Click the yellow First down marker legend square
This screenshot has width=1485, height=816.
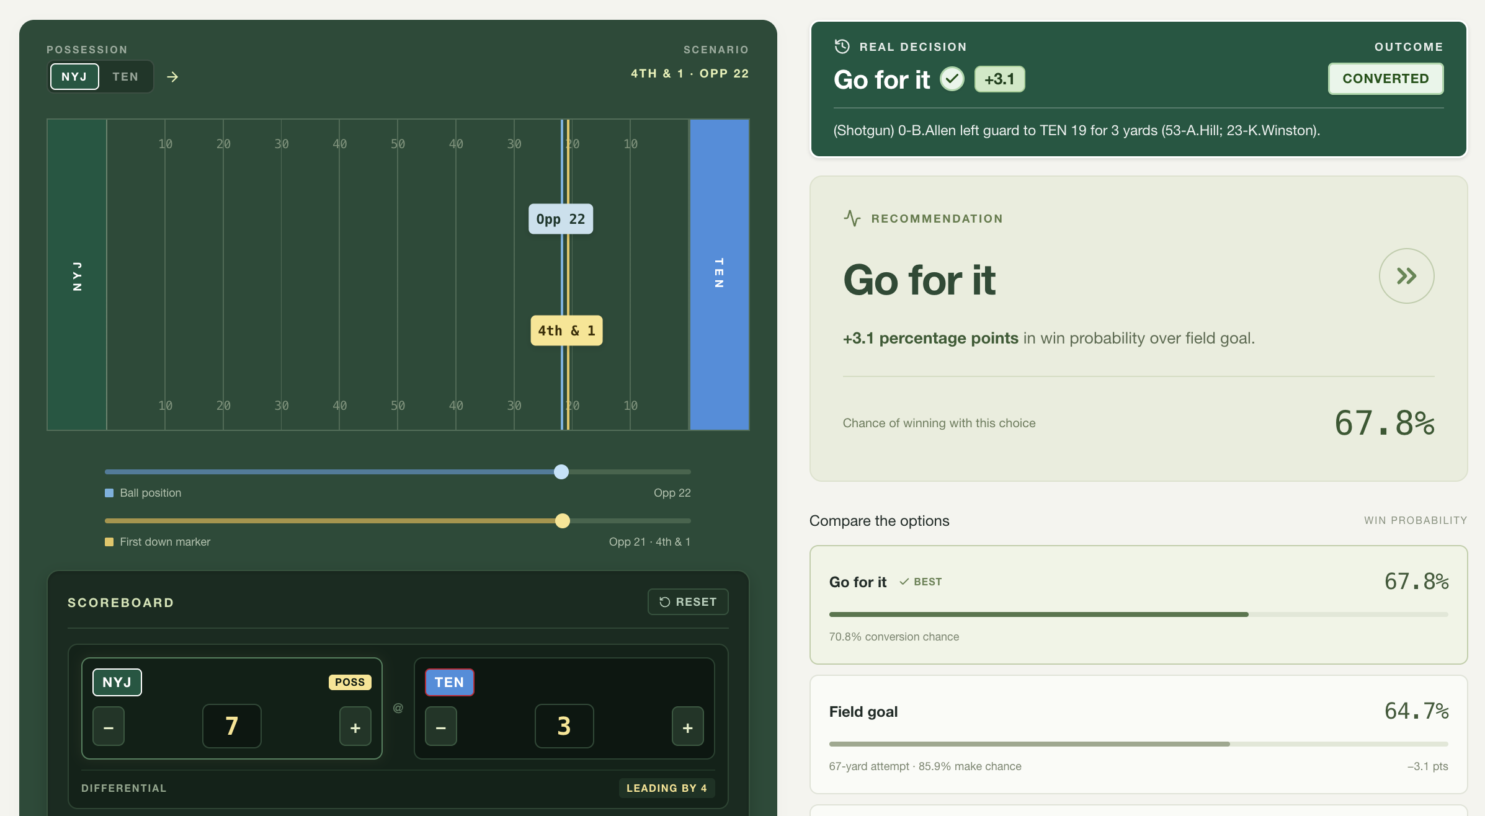109,542
